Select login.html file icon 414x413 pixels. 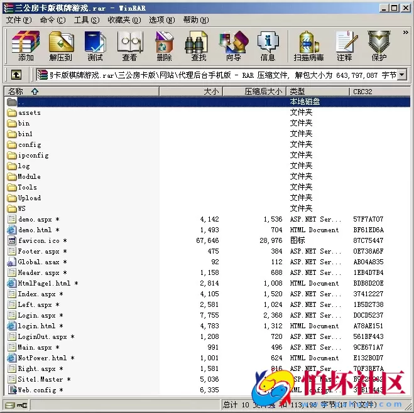pos(11,326)
